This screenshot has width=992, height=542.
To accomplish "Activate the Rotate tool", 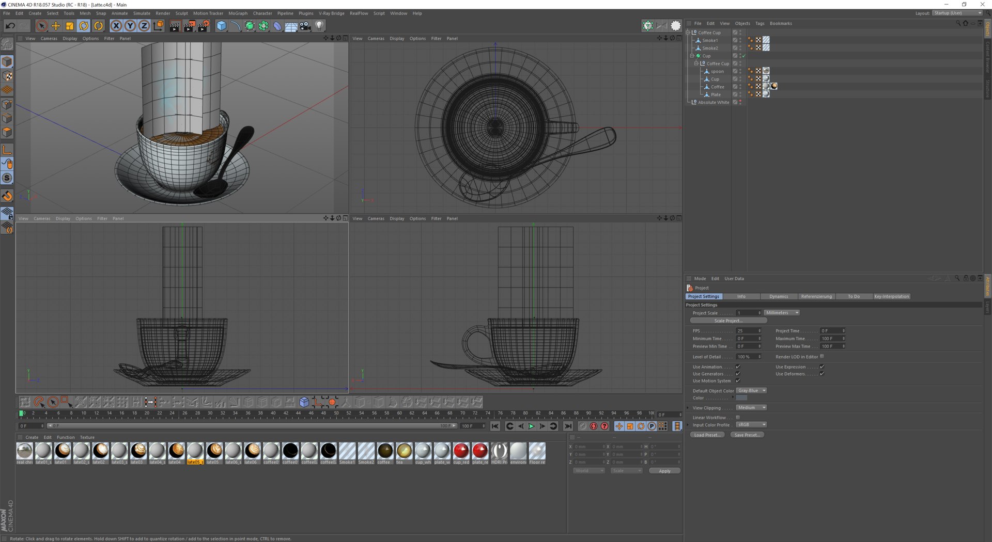I will point(84,26).
